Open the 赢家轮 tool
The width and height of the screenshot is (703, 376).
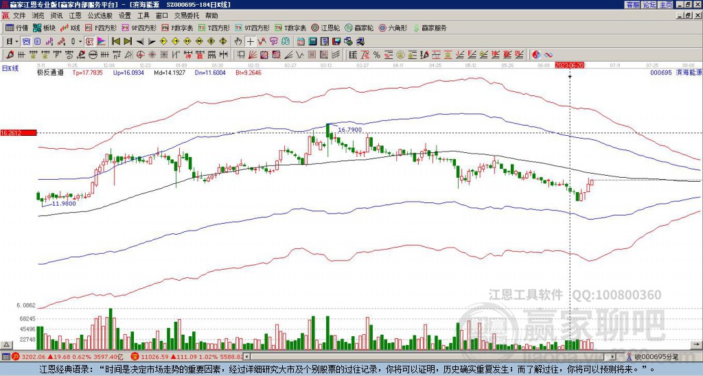(x=359, y=27)
